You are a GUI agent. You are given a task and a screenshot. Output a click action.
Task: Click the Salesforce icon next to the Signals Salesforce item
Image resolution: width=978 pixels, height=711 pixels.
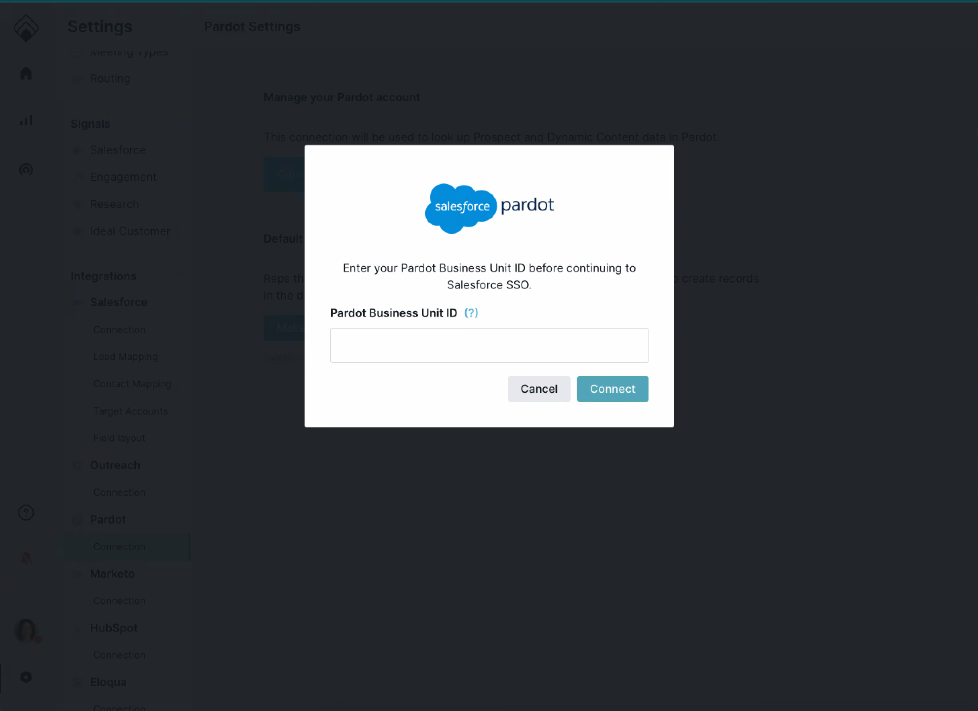(x=77, y=150)
